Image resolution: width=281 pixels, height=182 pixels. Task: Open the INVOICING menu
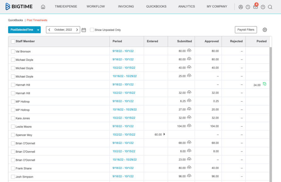tap(126, 7)
